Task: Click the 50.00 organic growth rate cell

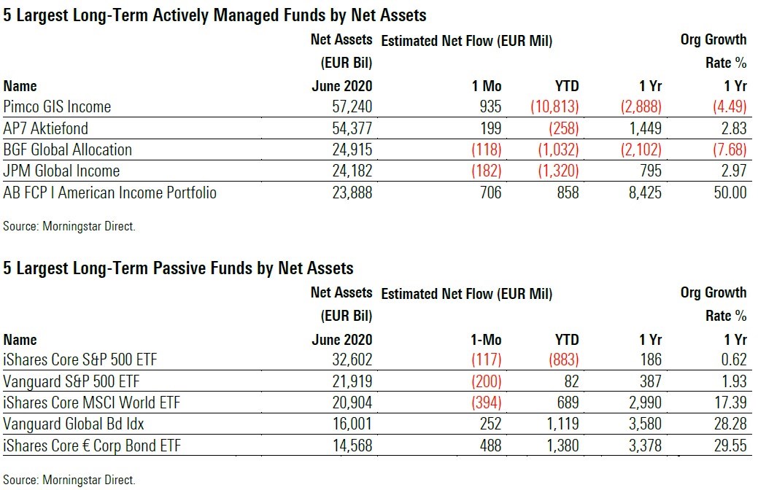Action: click(x=729, y=193)
